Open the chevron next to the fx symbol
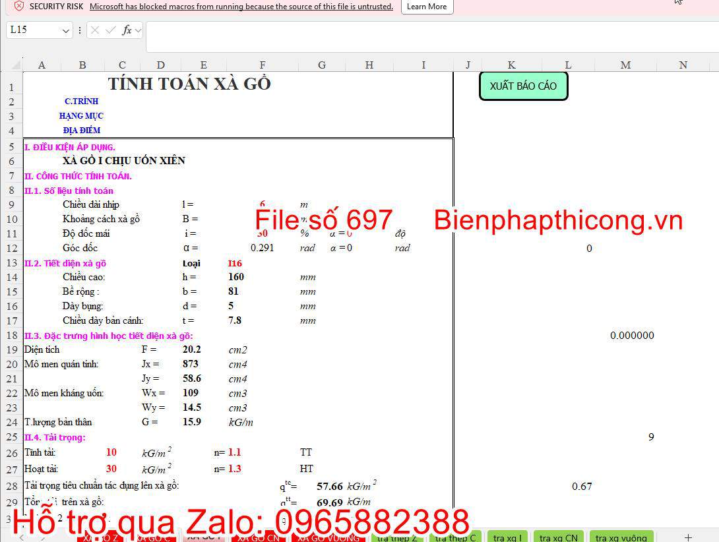719x542 pixels. 138,30
